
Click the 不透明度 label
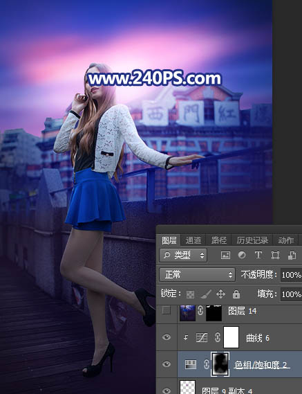(x=258, y=274)
